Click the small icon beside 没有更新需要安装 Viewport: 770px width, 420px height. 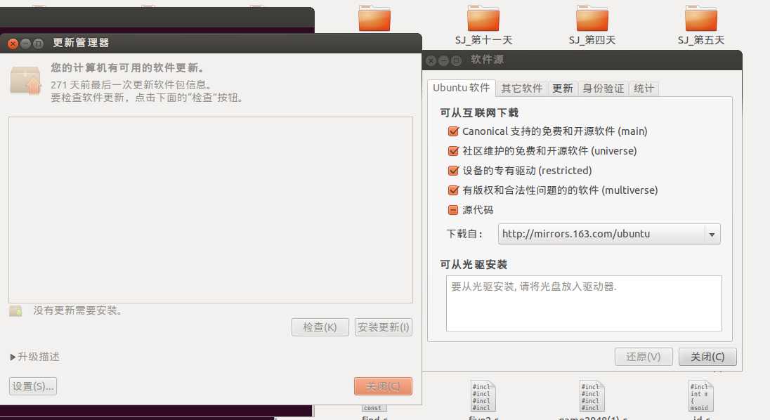tap(15, 310)
